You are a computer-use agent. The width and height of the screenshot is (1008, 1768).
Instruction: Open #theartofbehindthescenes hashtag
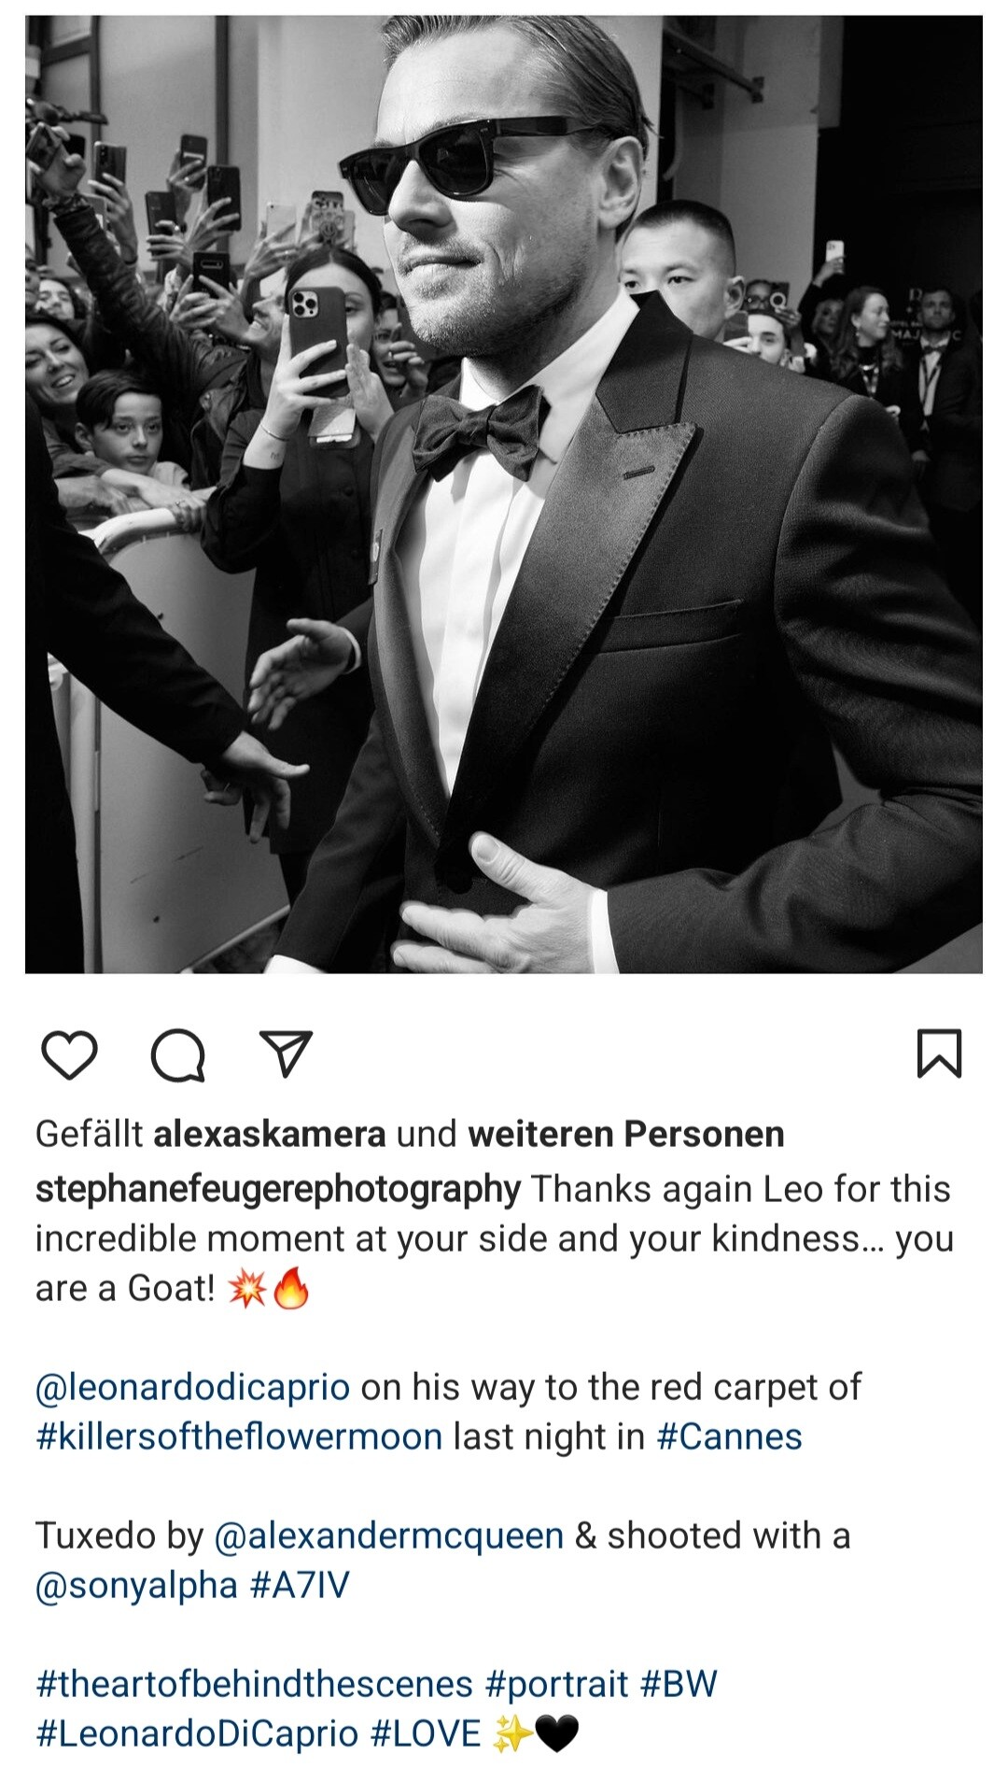point(255,1684)
